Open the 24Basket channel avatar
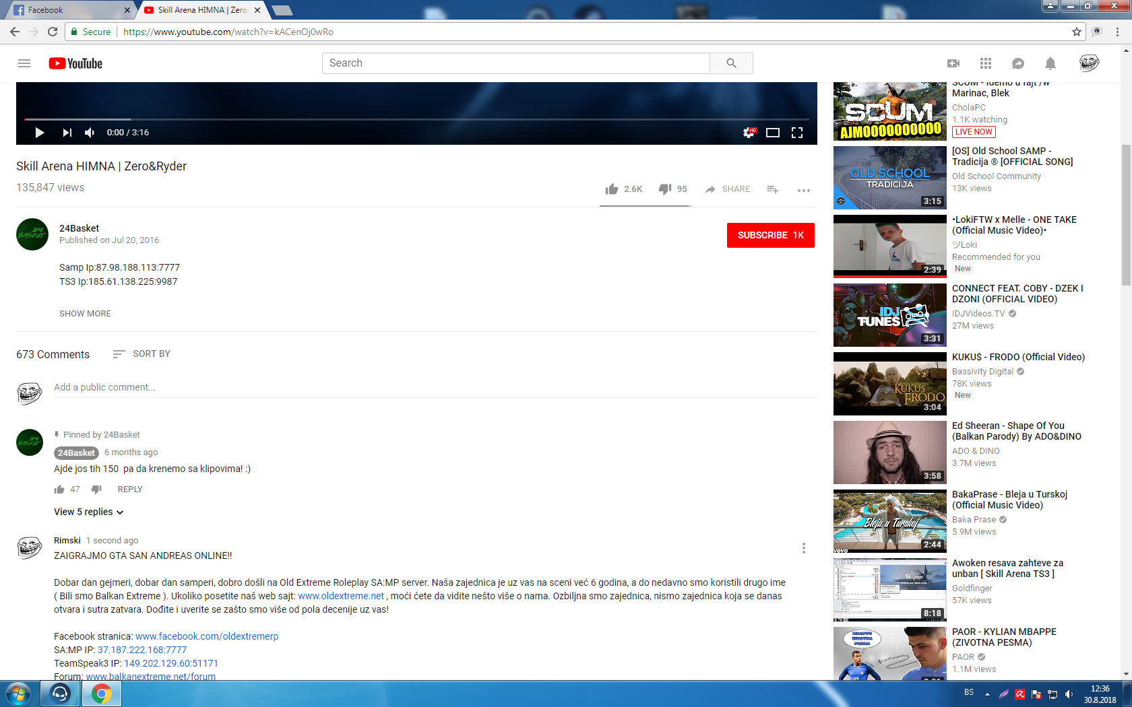This screenshot has width=1132, height=707. coord(32,234)
